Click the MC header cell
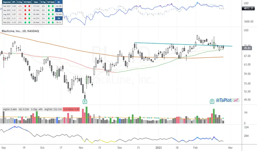Screen dimensions: 257x151 pyautogui.click(x=59, y=2)
